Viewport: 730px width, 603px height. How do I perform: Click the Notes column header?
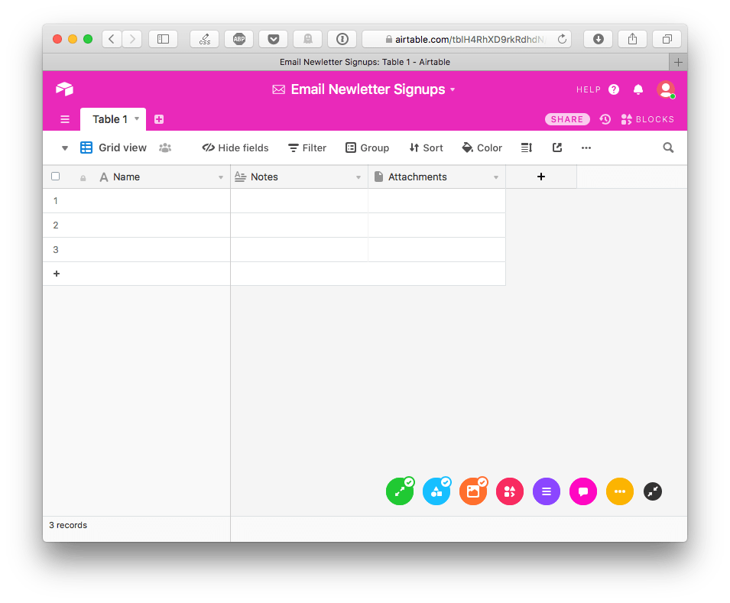point(300,177)
